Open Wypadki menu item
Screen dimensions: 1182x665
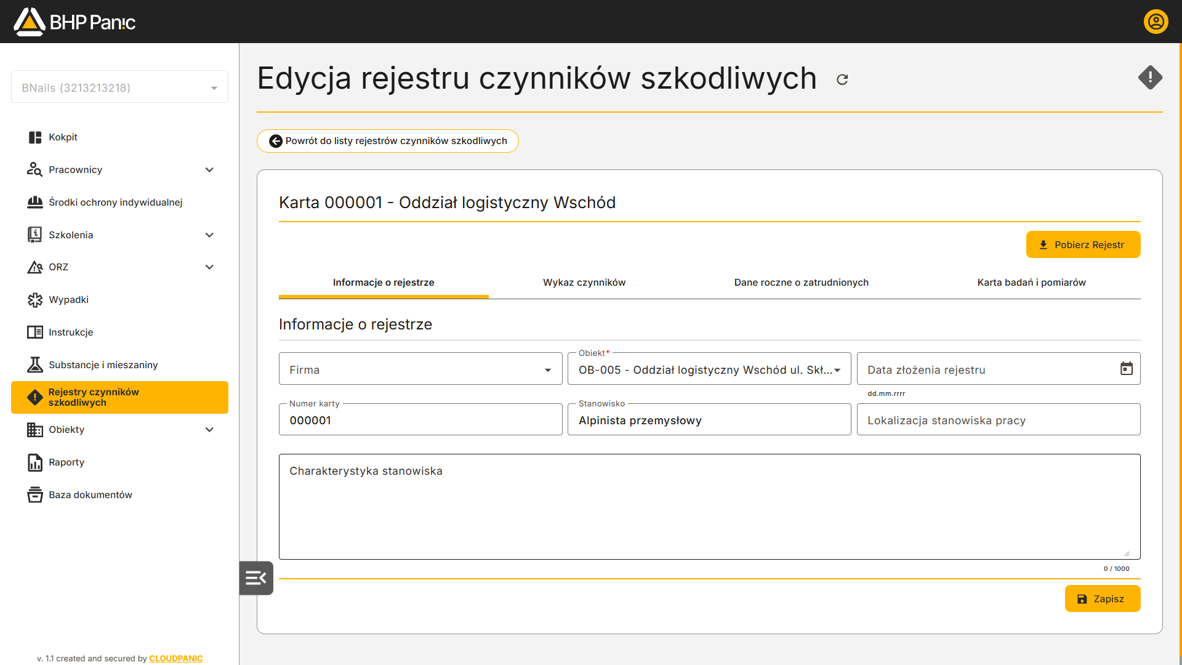point(119,300)
